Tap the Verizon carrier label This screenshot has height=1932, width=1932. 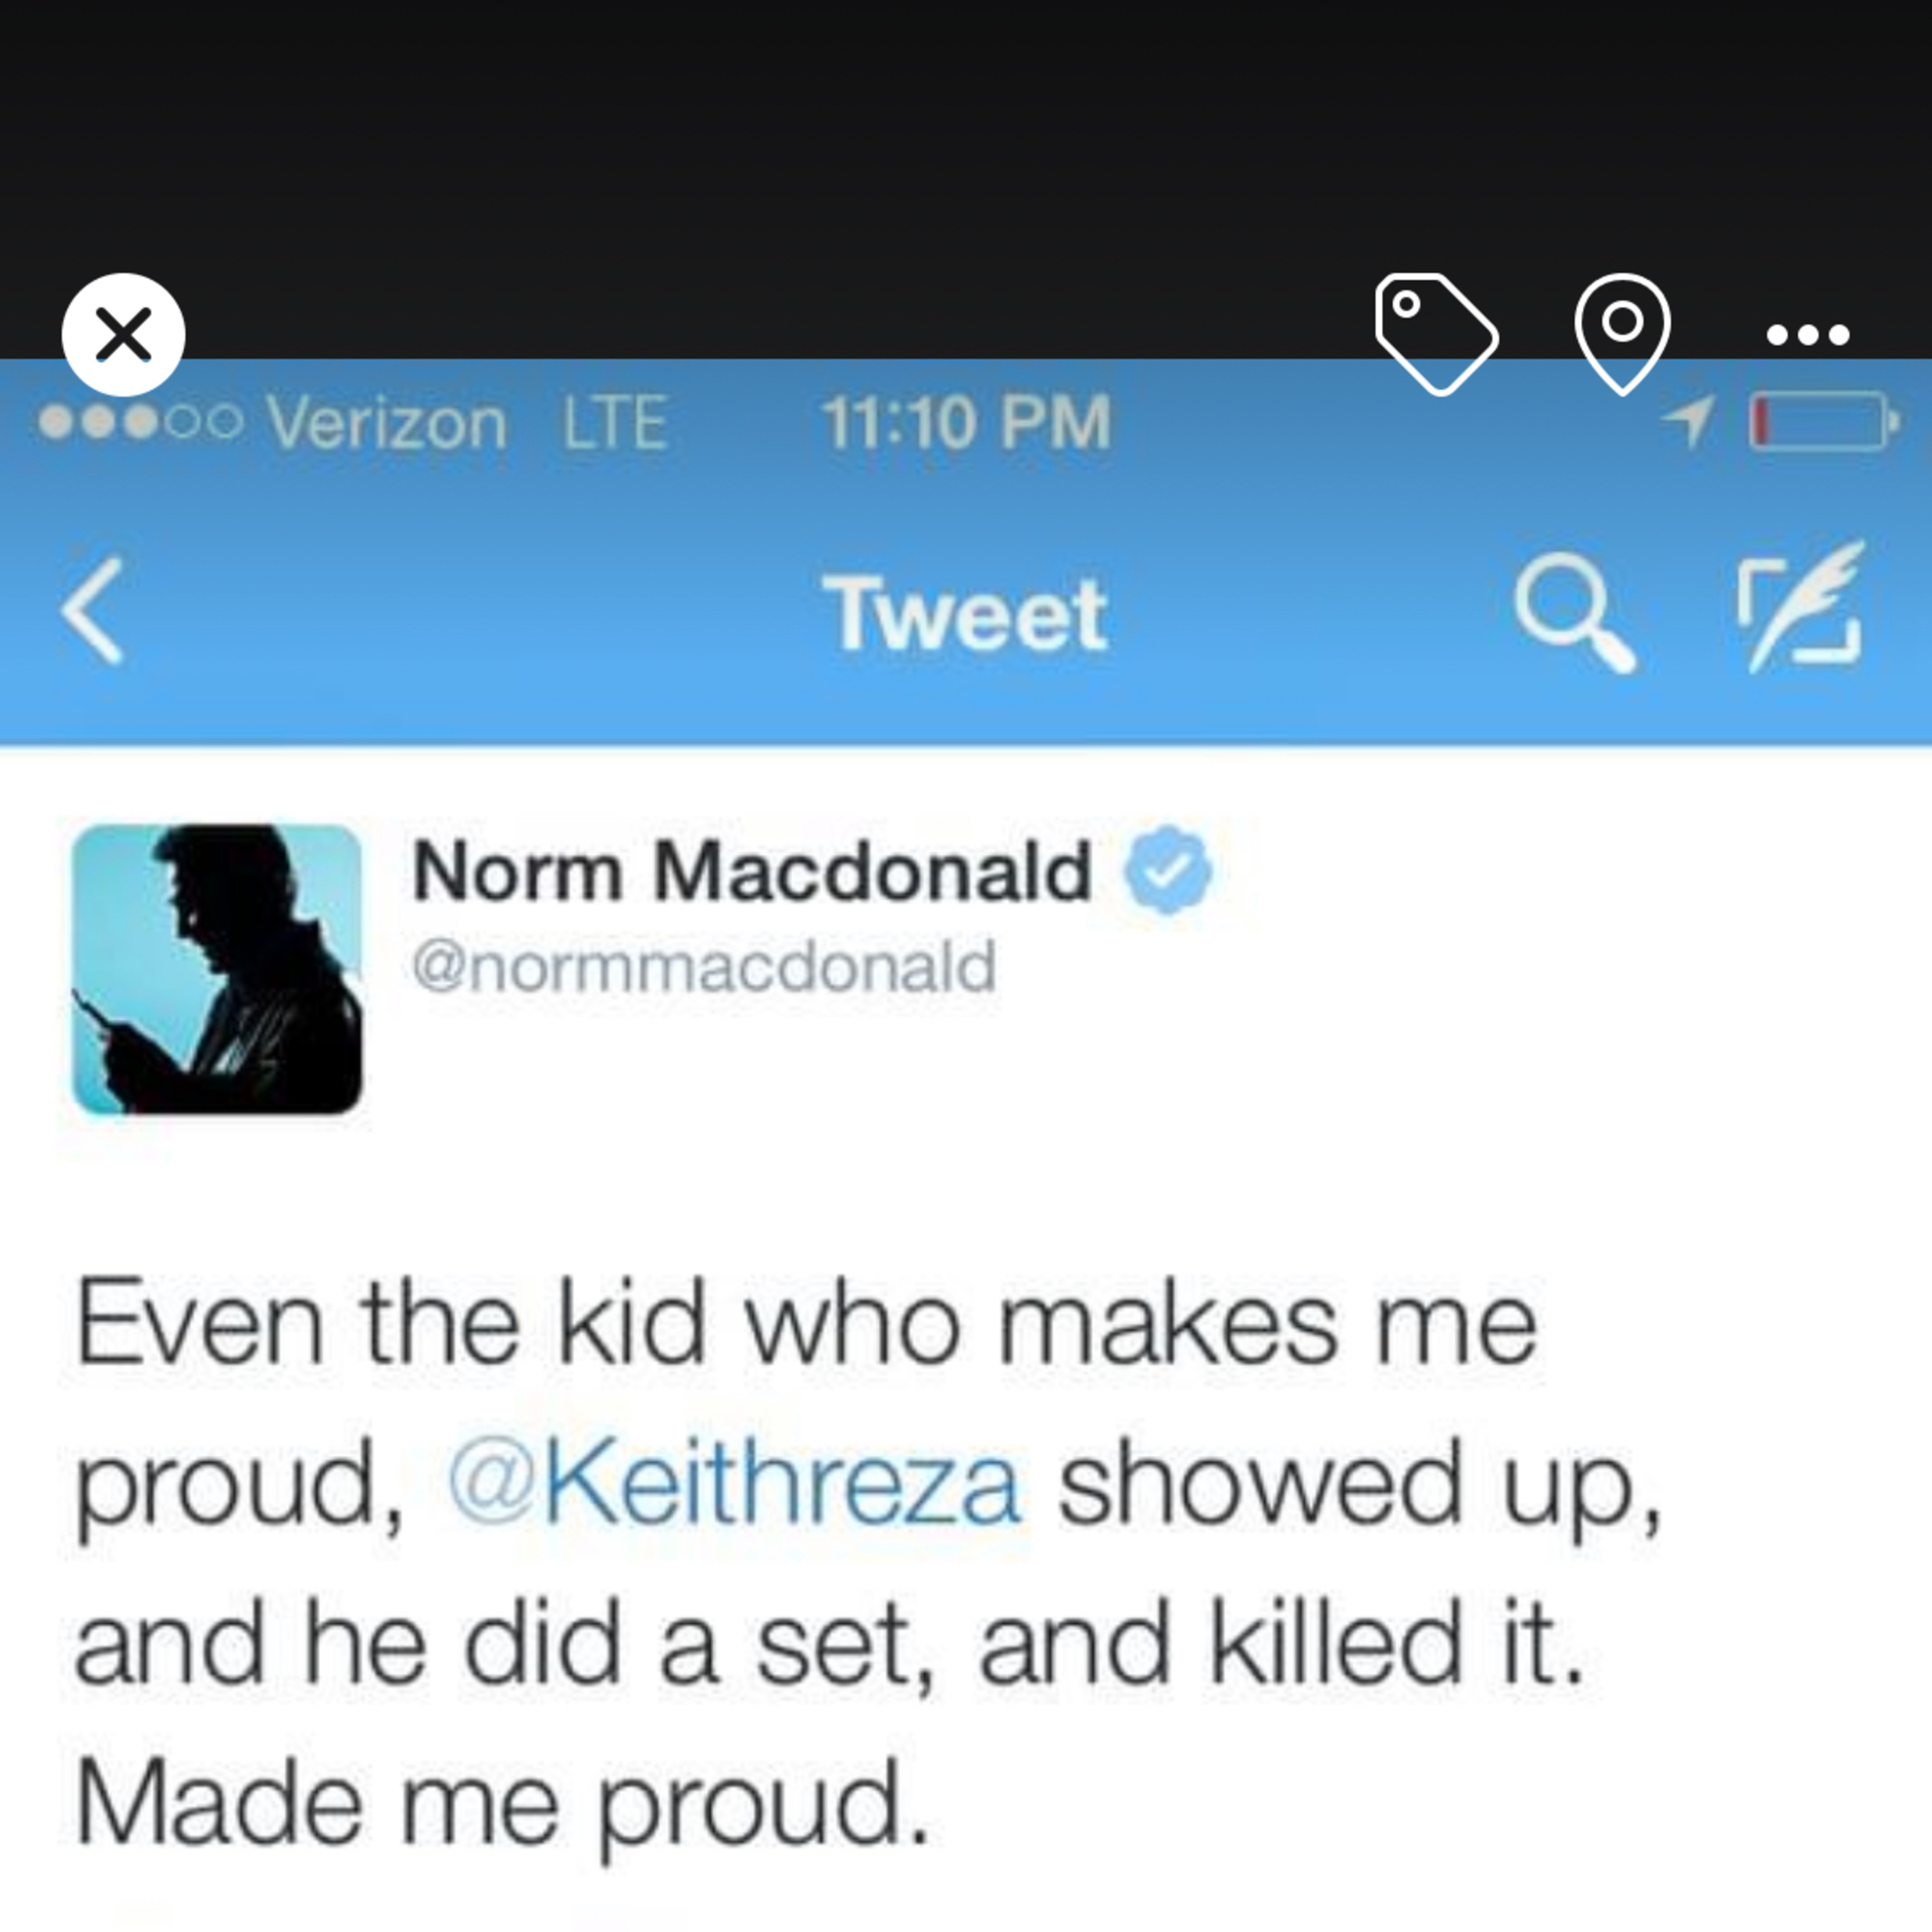[386, 423]
